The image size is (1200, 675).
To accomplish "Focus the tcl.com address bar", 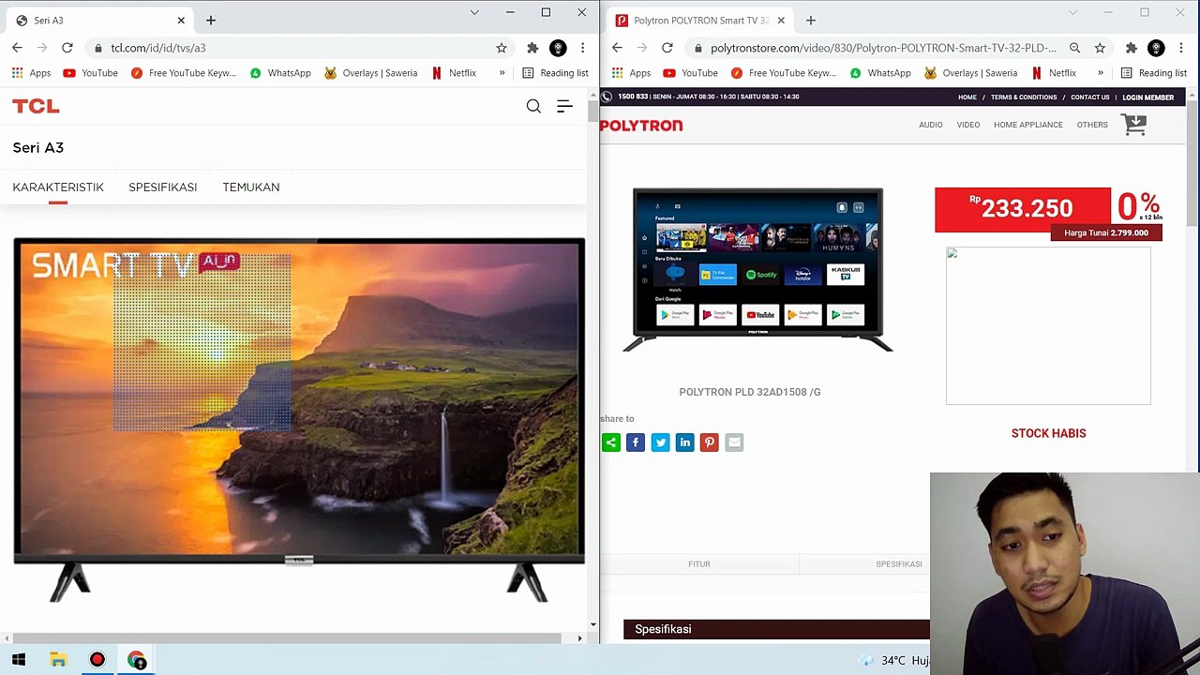I will [300, 48].
